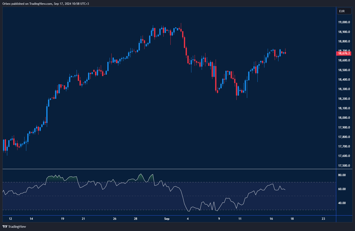Click the last red candle on the chart
The width and height of the screenshot is (355, 231).
pos(285,53)
